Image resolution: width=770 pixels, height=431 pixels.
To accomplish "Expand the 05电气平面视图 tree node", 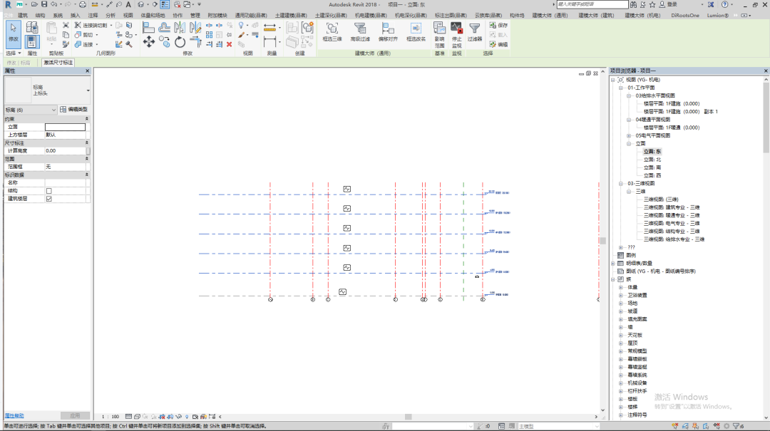I will (x=629, y=136).
